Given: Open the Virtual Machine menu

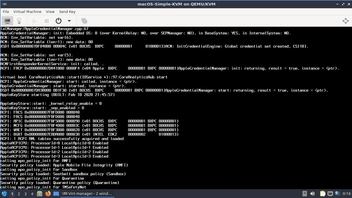Looking at the screenshot, I should [x=27, y=12].
